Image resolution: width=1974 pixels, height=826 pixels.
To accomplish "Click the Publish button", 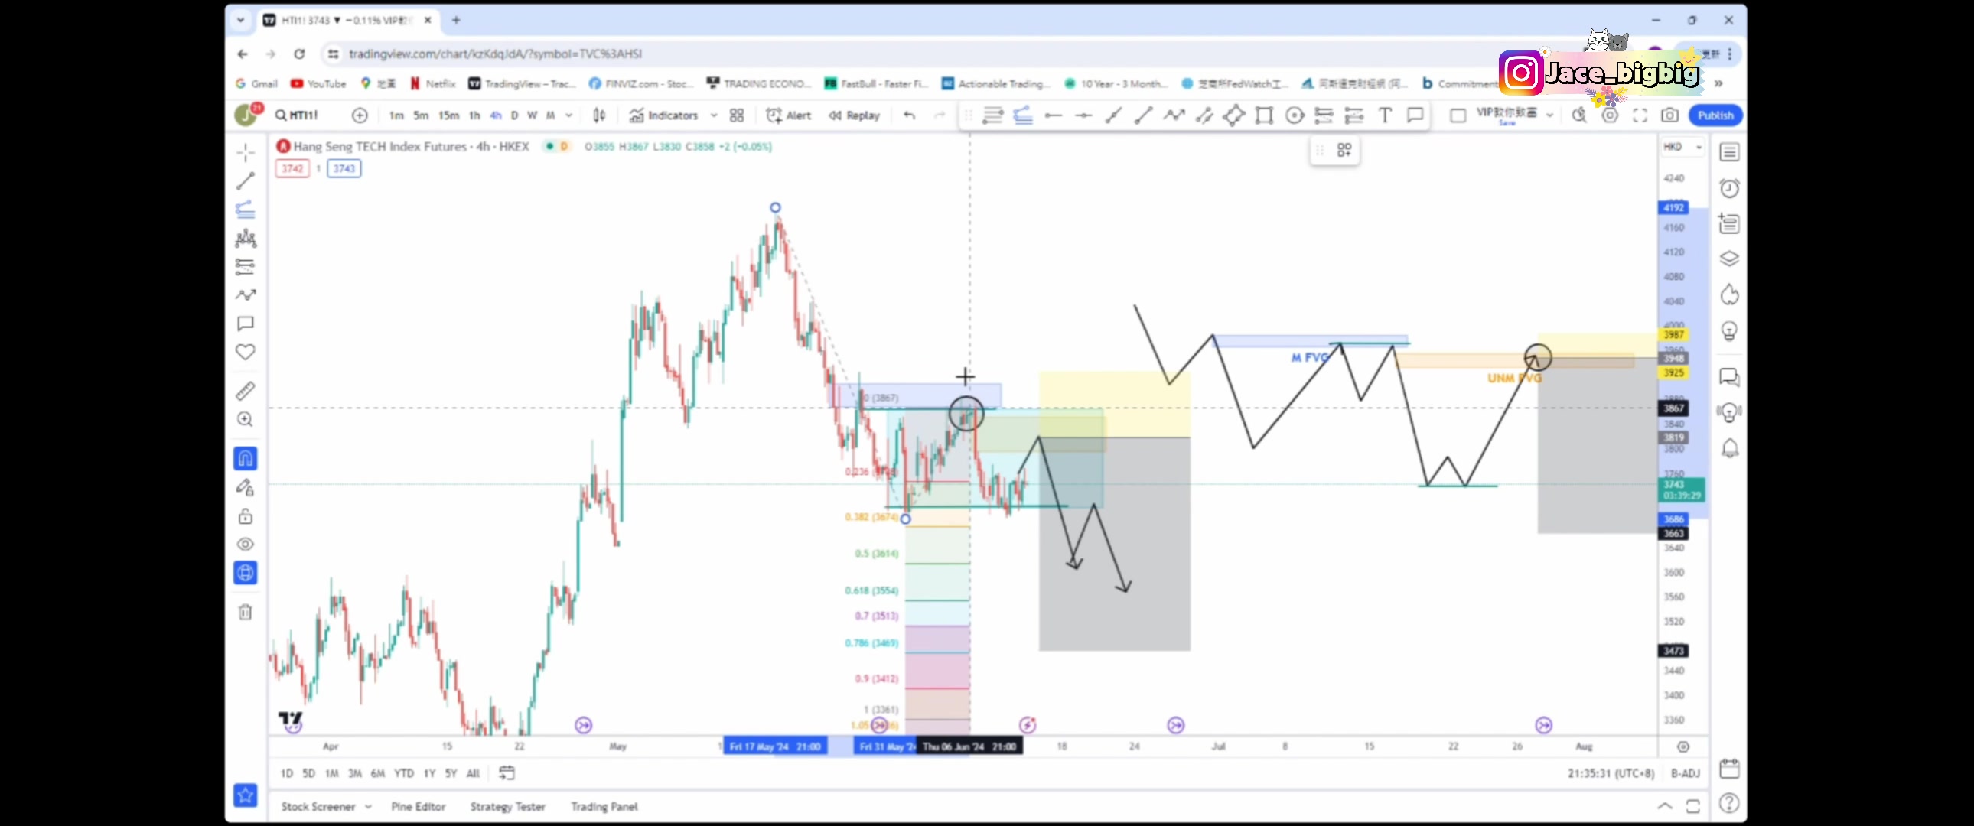I will pos(1715,115).
